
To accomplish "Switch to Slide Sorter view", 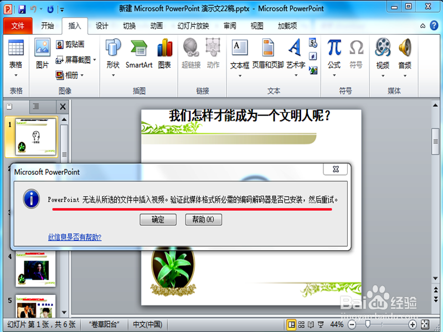I will click(301, 325).
